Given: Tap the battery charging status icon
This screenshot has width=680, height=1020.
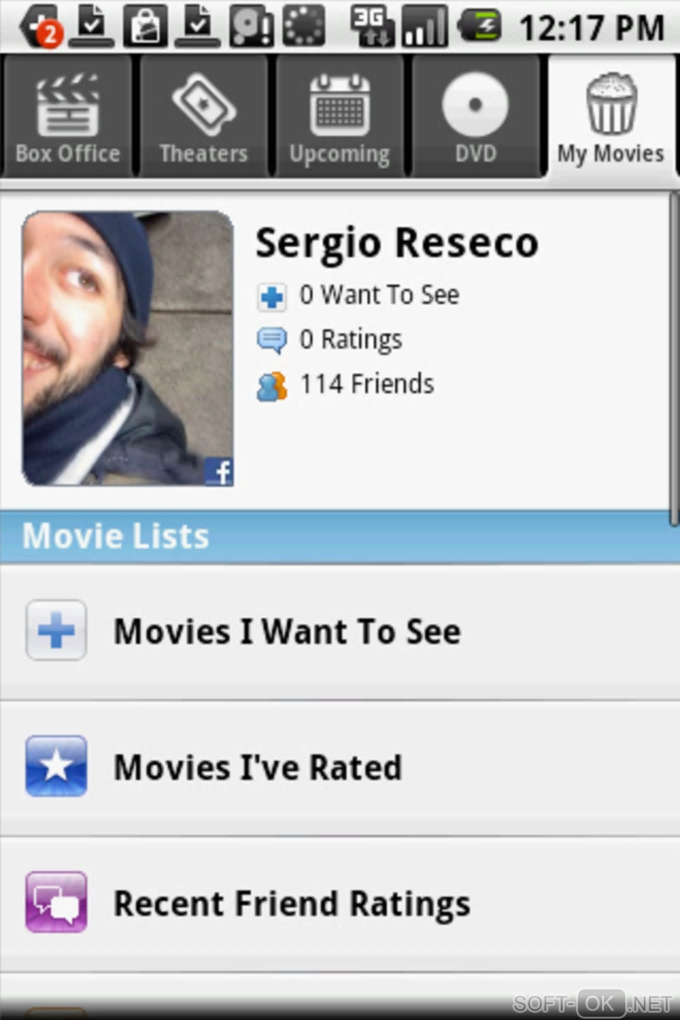Looking at the screenshot, I should pyautogui.click(x=479, y=27).
